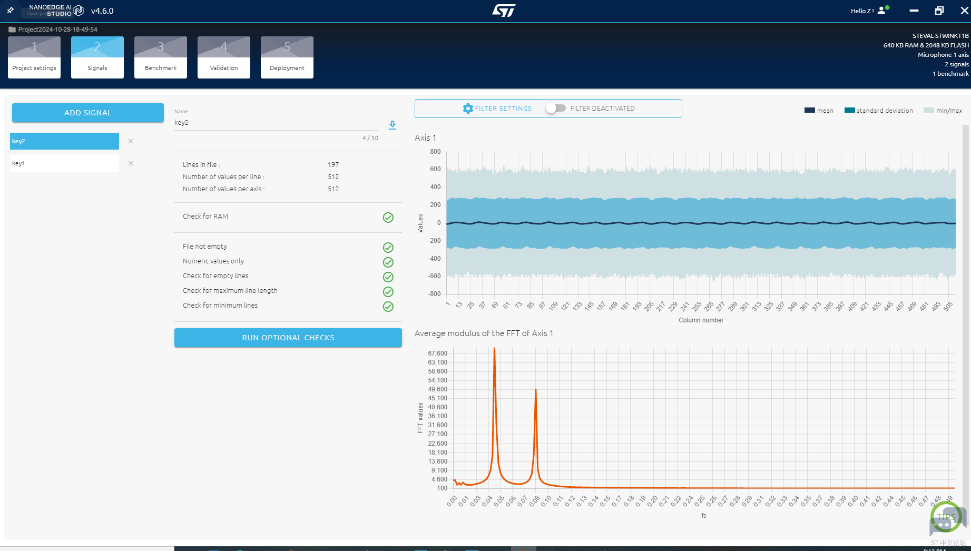
Task: Click minimum lines check icon
Action: point(388,307)
